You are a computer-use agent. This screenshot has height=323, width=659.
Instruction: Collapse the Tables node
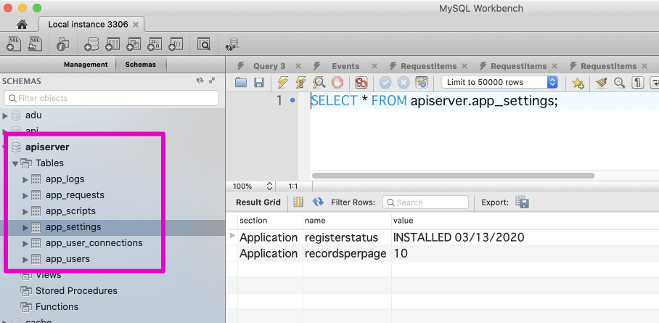15,163
